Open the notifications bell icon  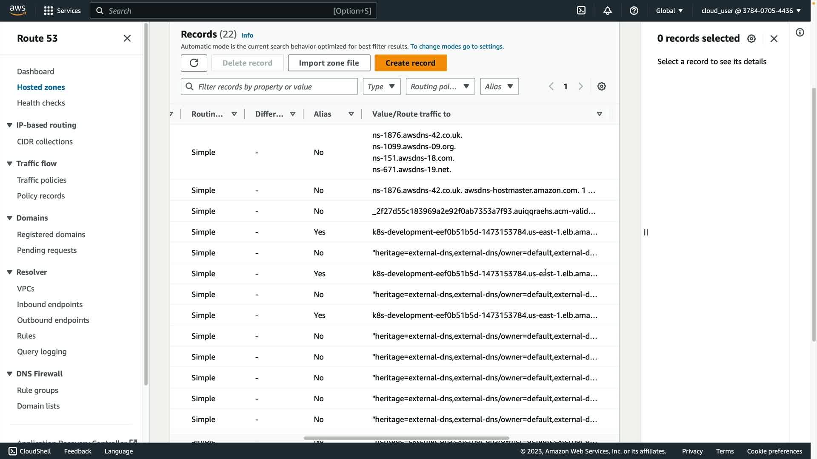(x=608, y=11)
